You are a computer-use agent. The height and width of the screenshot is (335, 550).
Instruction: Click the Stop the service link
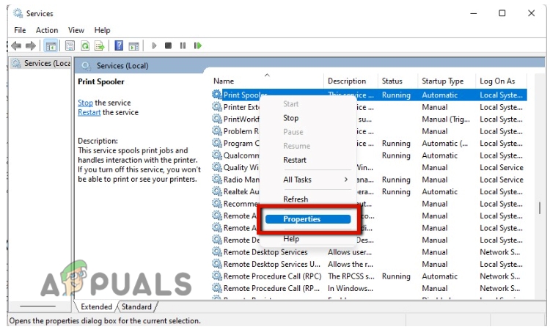[x=85, y=103]
